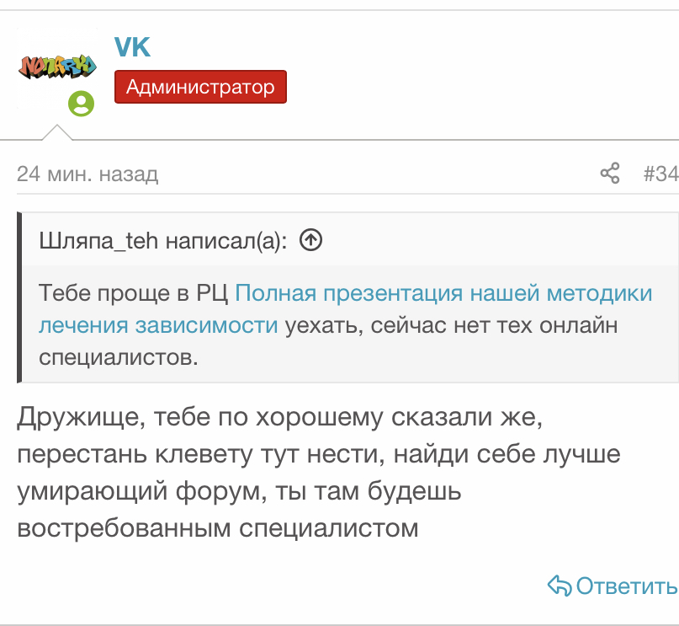679x626 pixels.
Task: Click the quoted text 'Тебе проще в РЦ'
Action: coord(134,293)
